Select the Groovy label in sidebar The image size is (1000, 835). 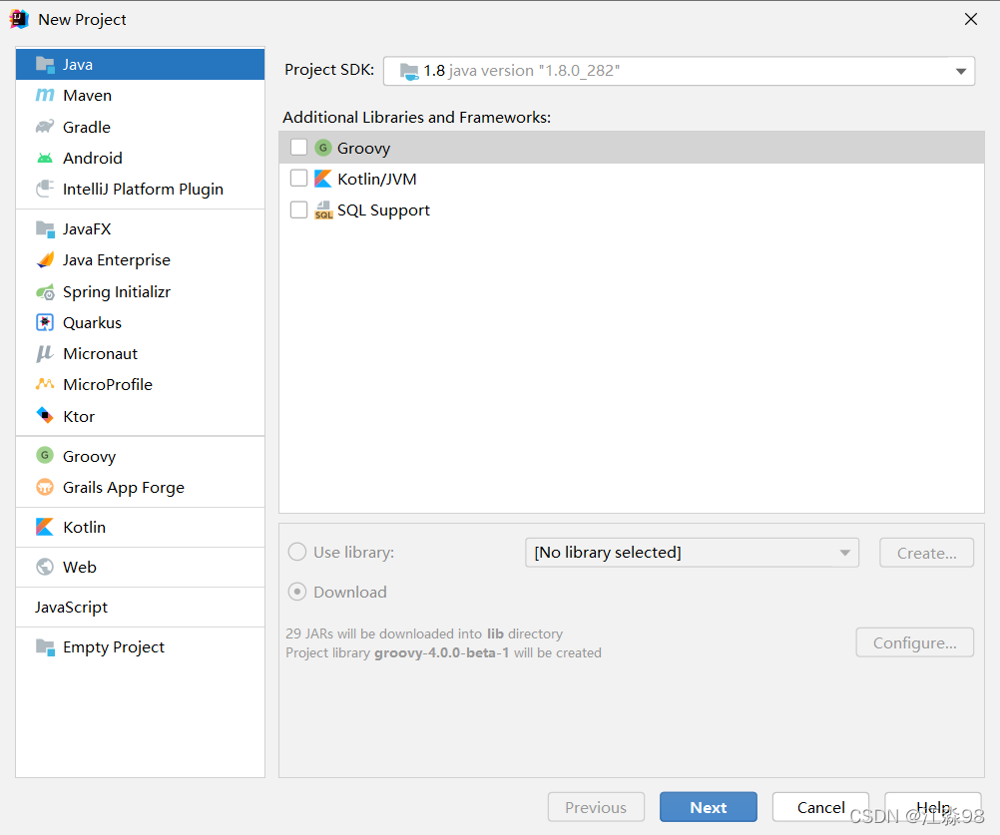(89, 456)
